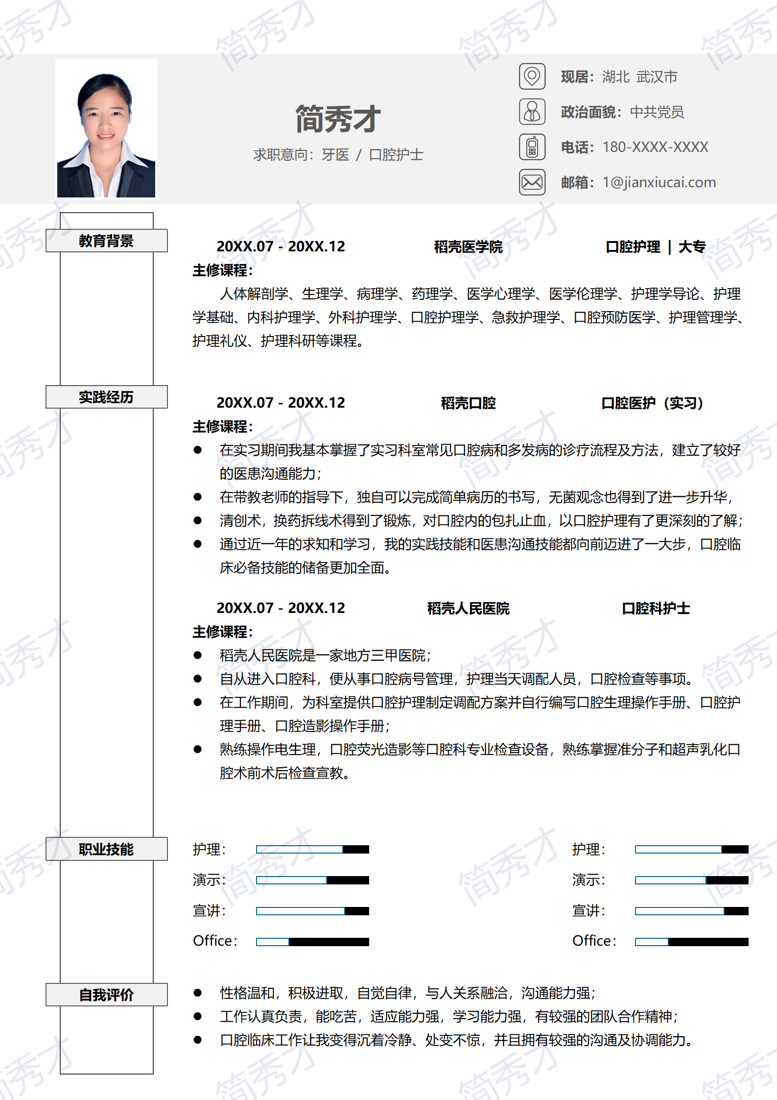Screen dimensions: 777x1100
Task: Click the mobile phone icon
Action: point(532,147)
